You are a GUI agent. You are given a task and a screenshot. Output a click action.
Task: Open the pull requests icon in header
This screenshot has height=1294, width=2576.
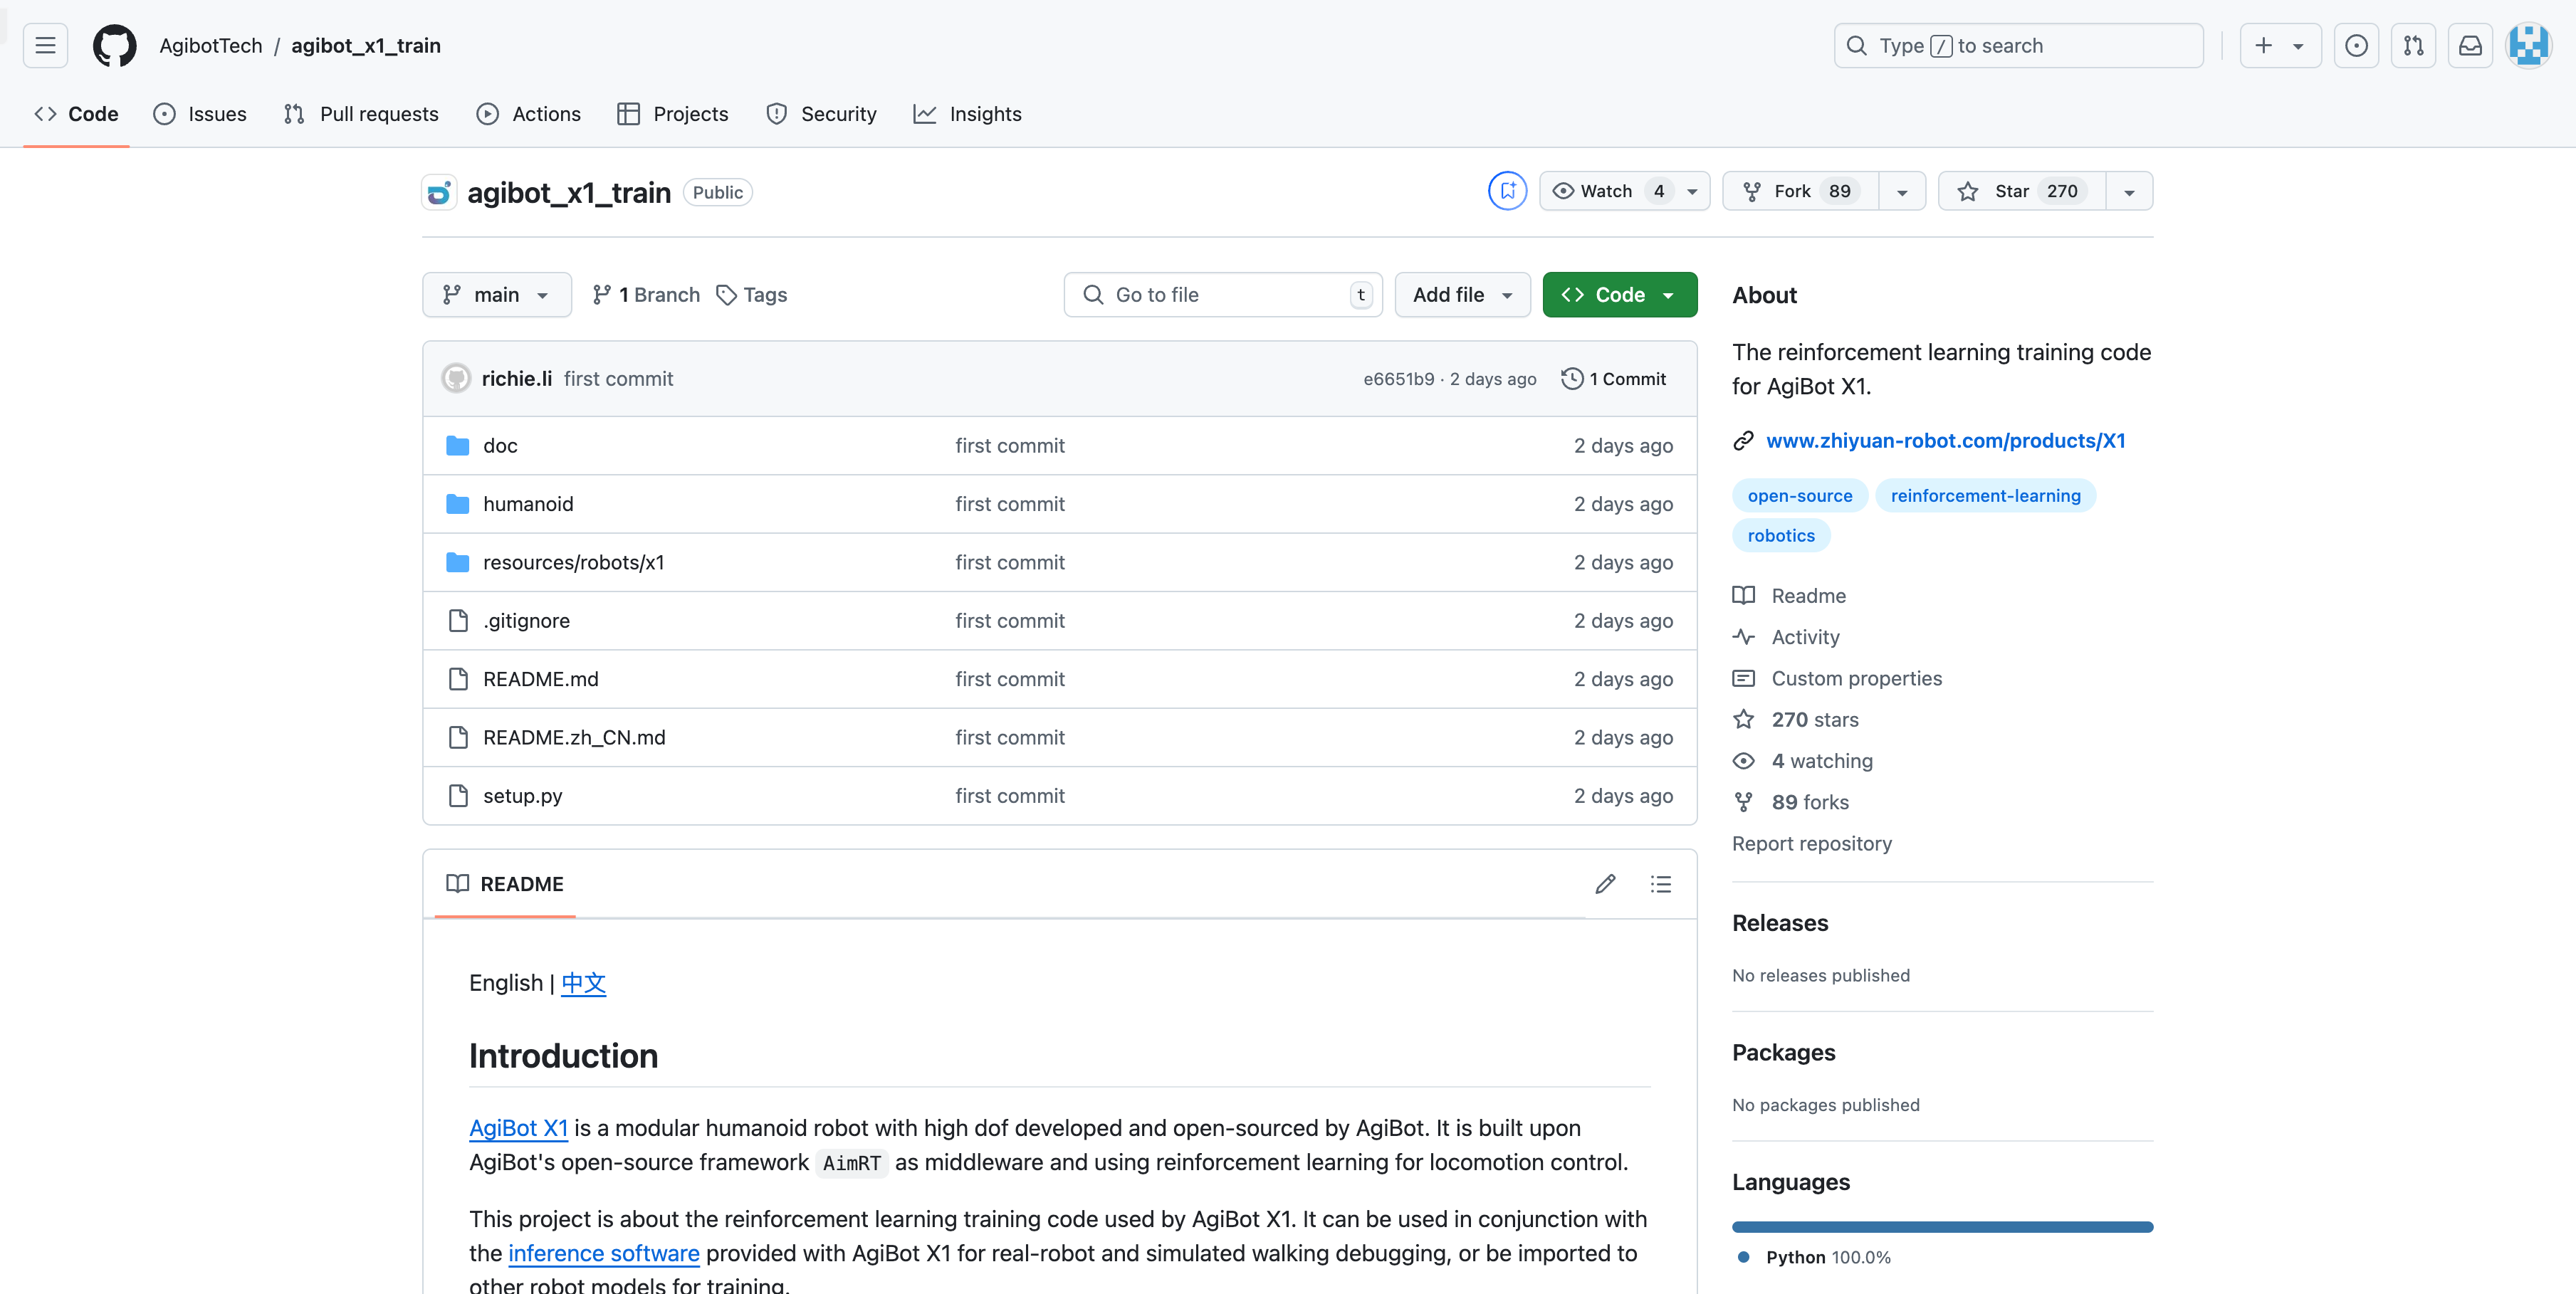point(2413,46)
